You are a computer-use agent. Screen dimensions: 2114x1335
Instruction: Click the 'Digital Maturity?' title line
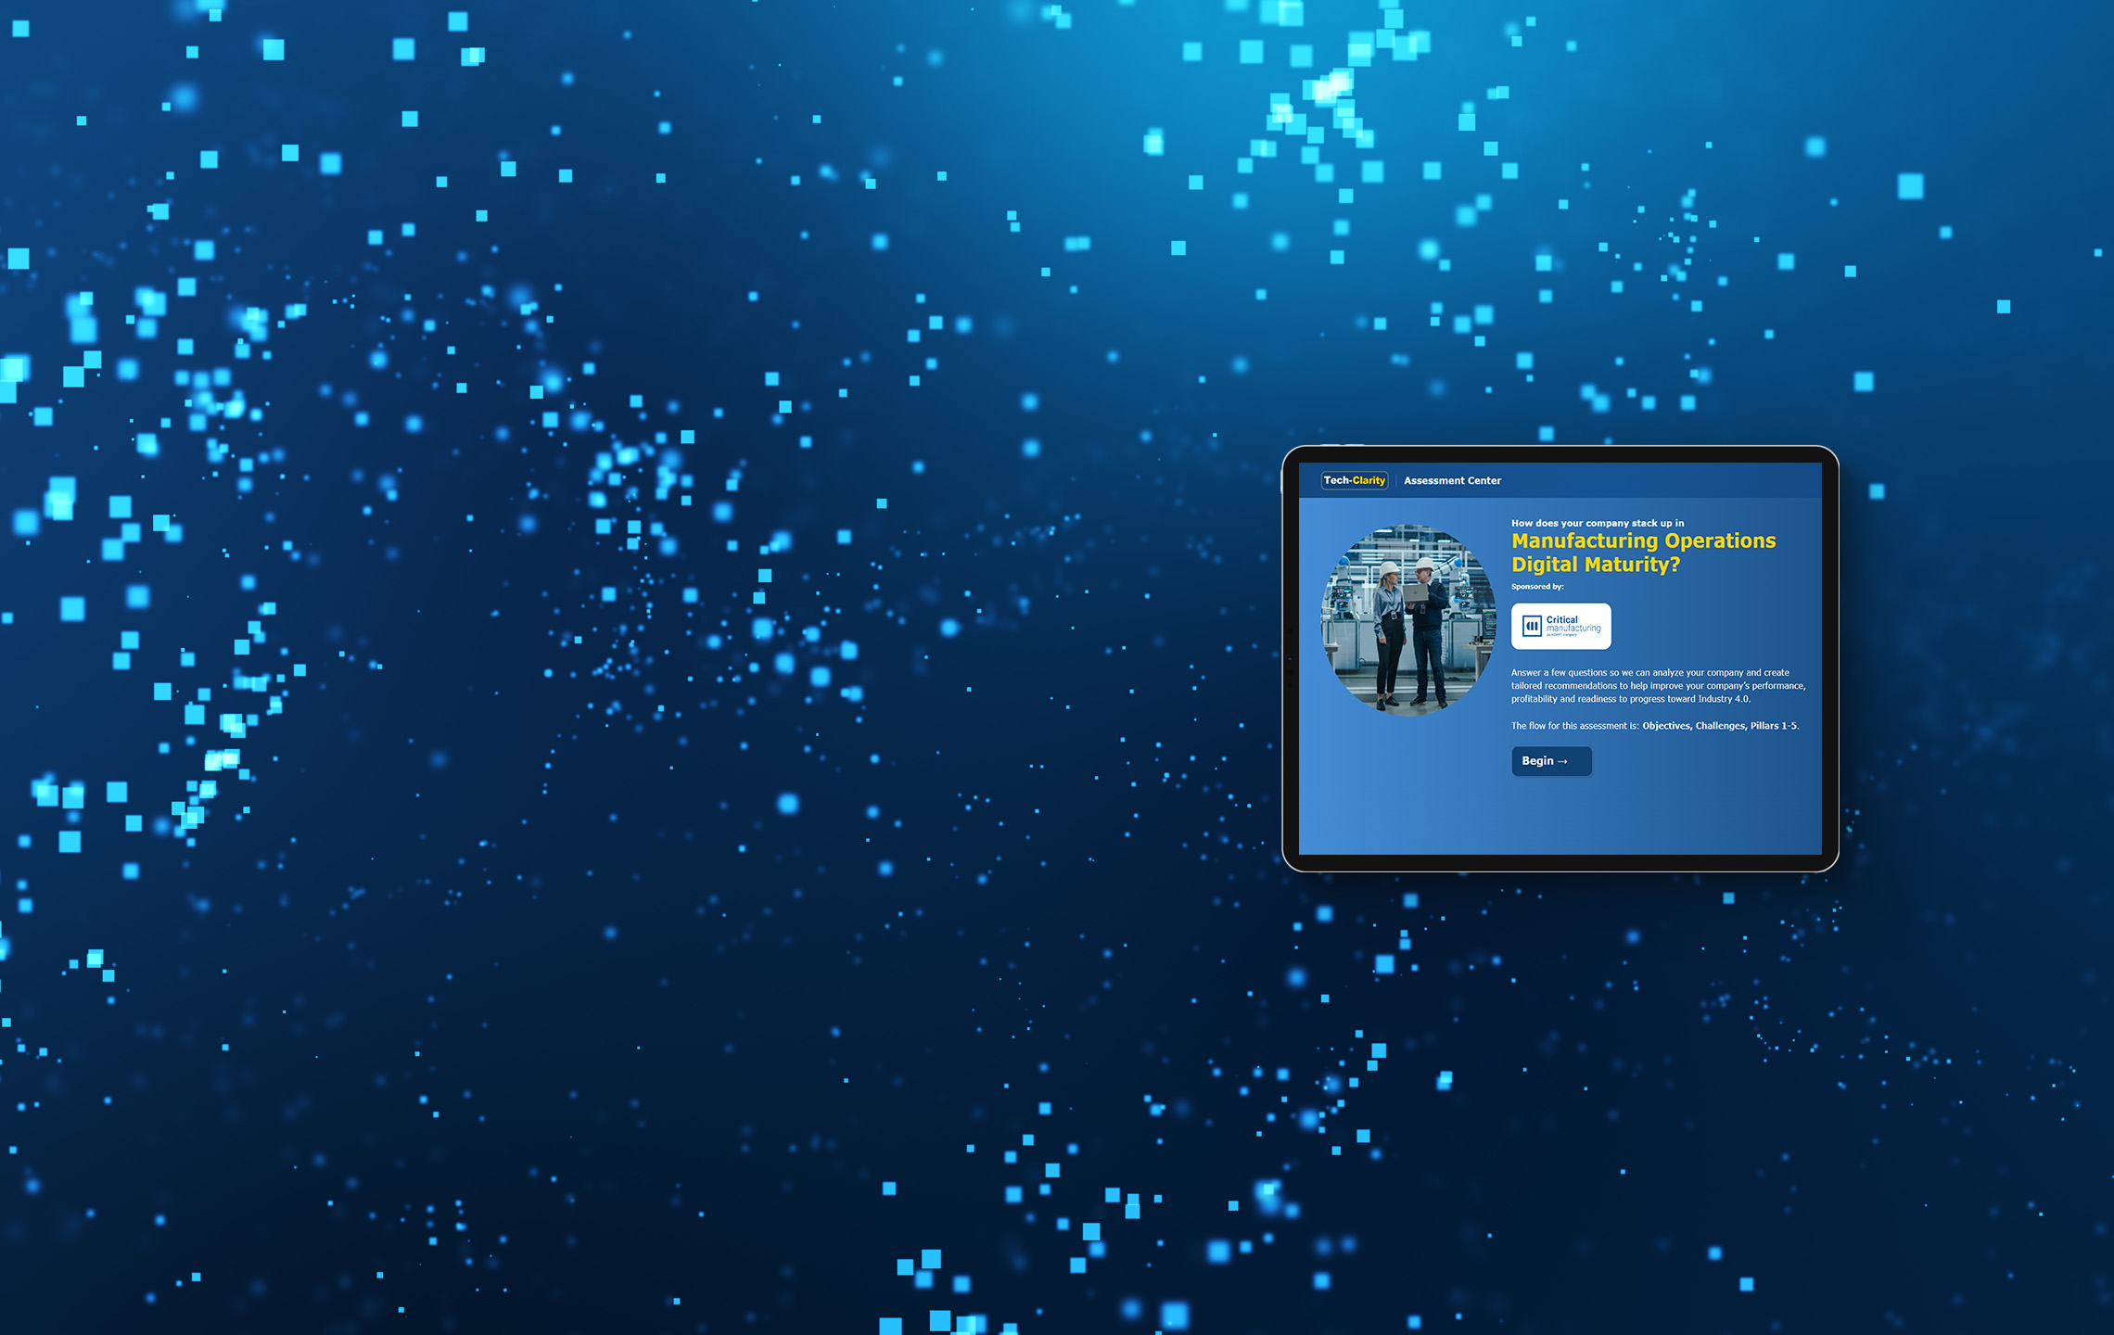point(1595,565)
